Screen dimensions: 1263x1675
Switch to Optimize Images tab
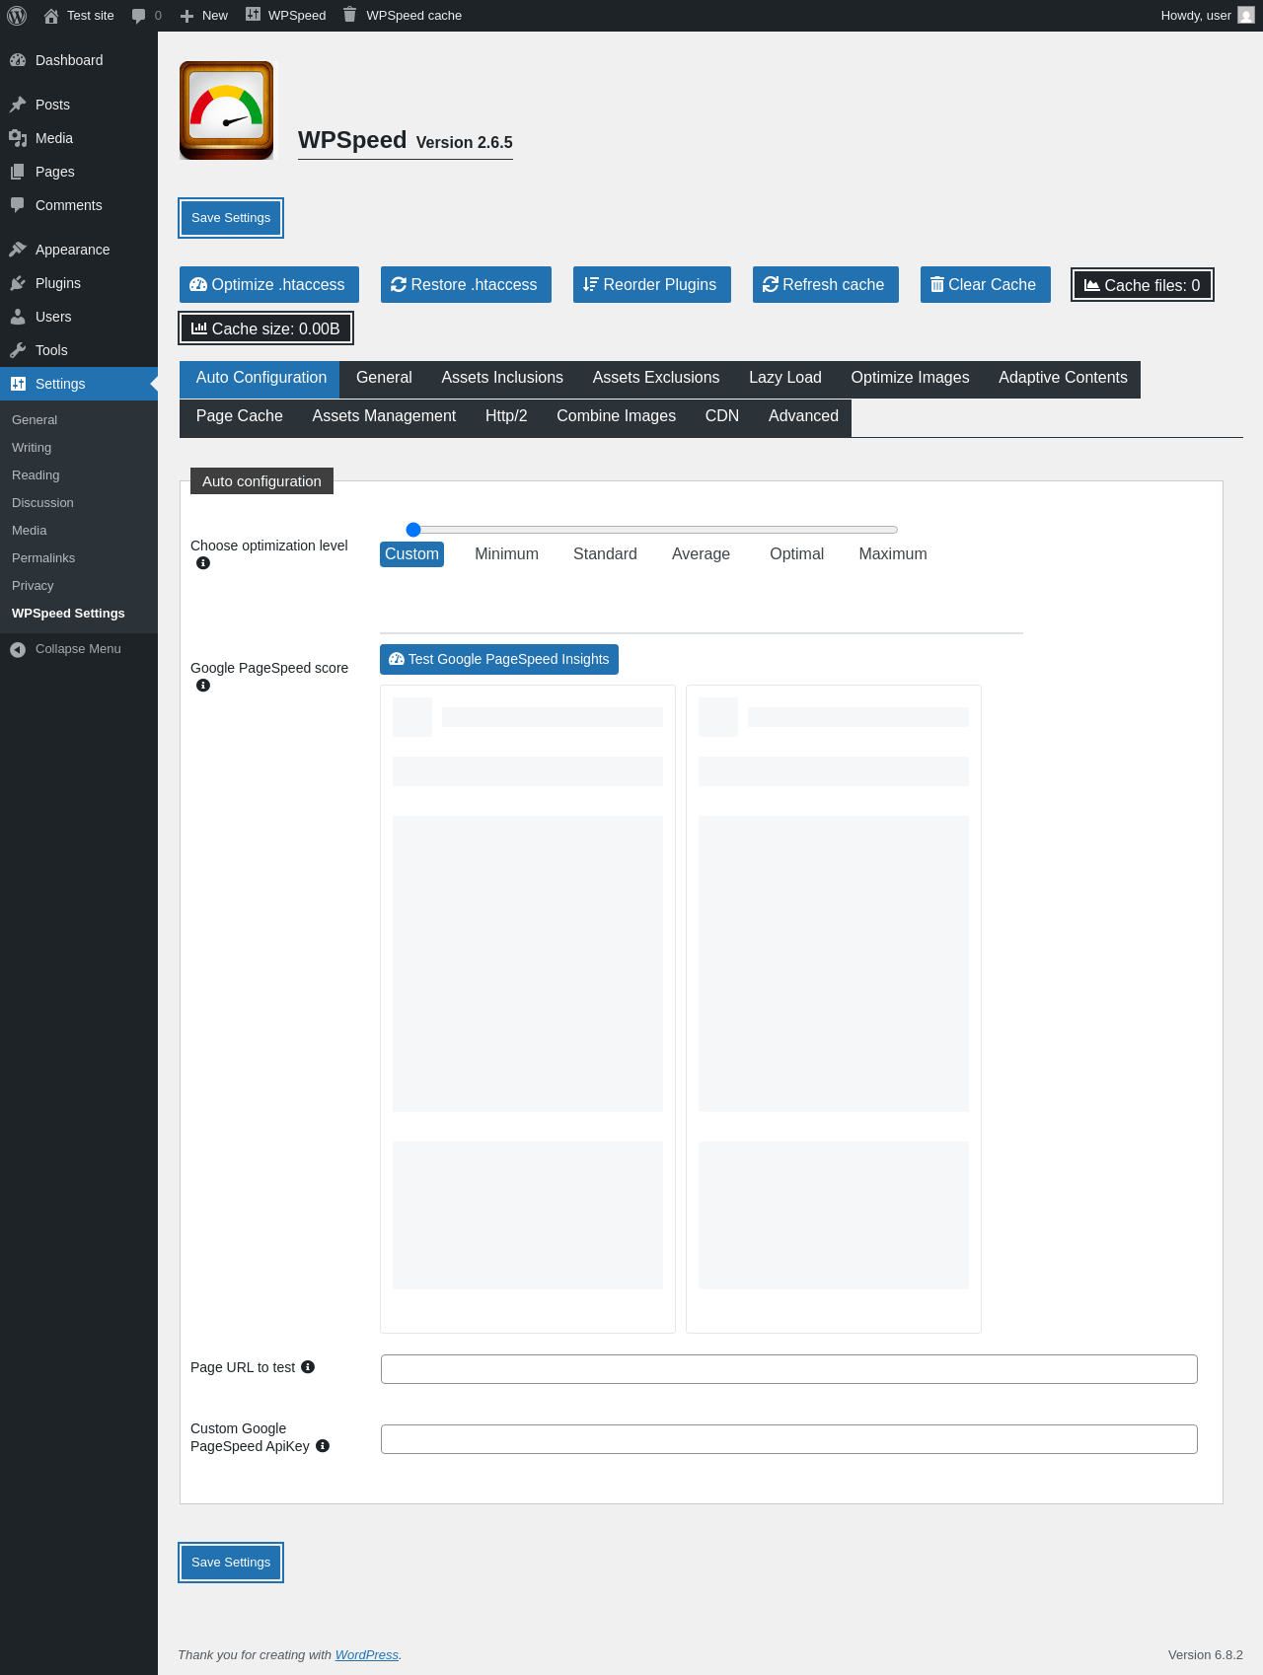pyautogui.click(x=910, y=379)
